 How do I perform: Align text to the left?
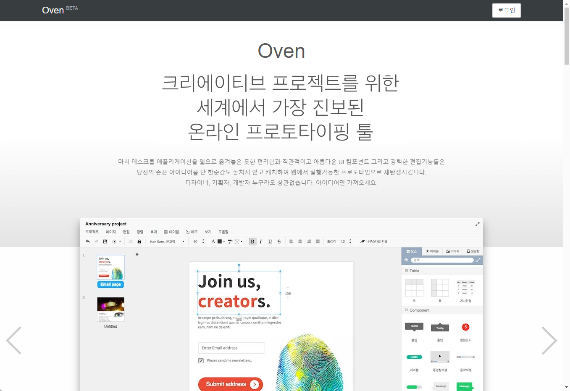tap(291, 242)
